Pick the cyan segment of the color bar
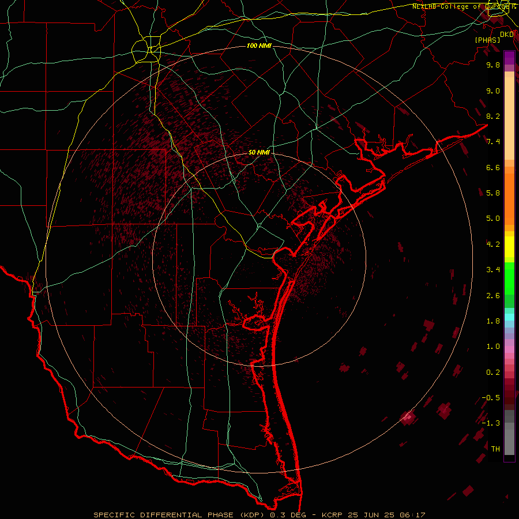Image resolution: width=519 pixels, height=519 pixels. [x=509, y=317]
